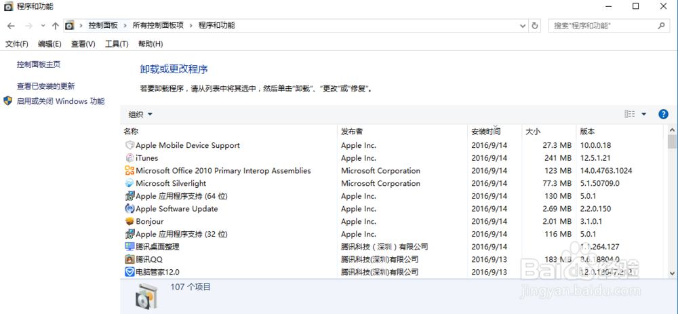Select 腾讯QQ in the program list

149,260
